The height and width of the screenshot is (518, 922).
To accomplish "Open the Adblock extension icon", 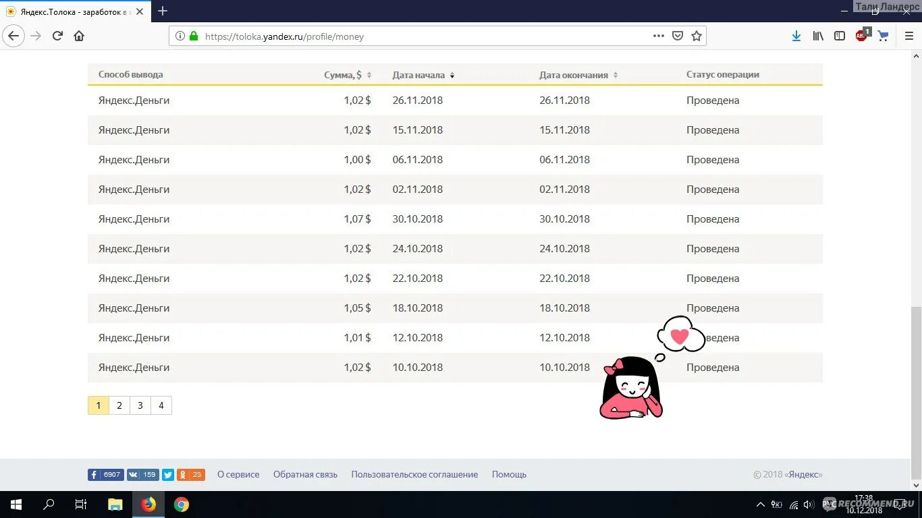I will tap(862, 35).
